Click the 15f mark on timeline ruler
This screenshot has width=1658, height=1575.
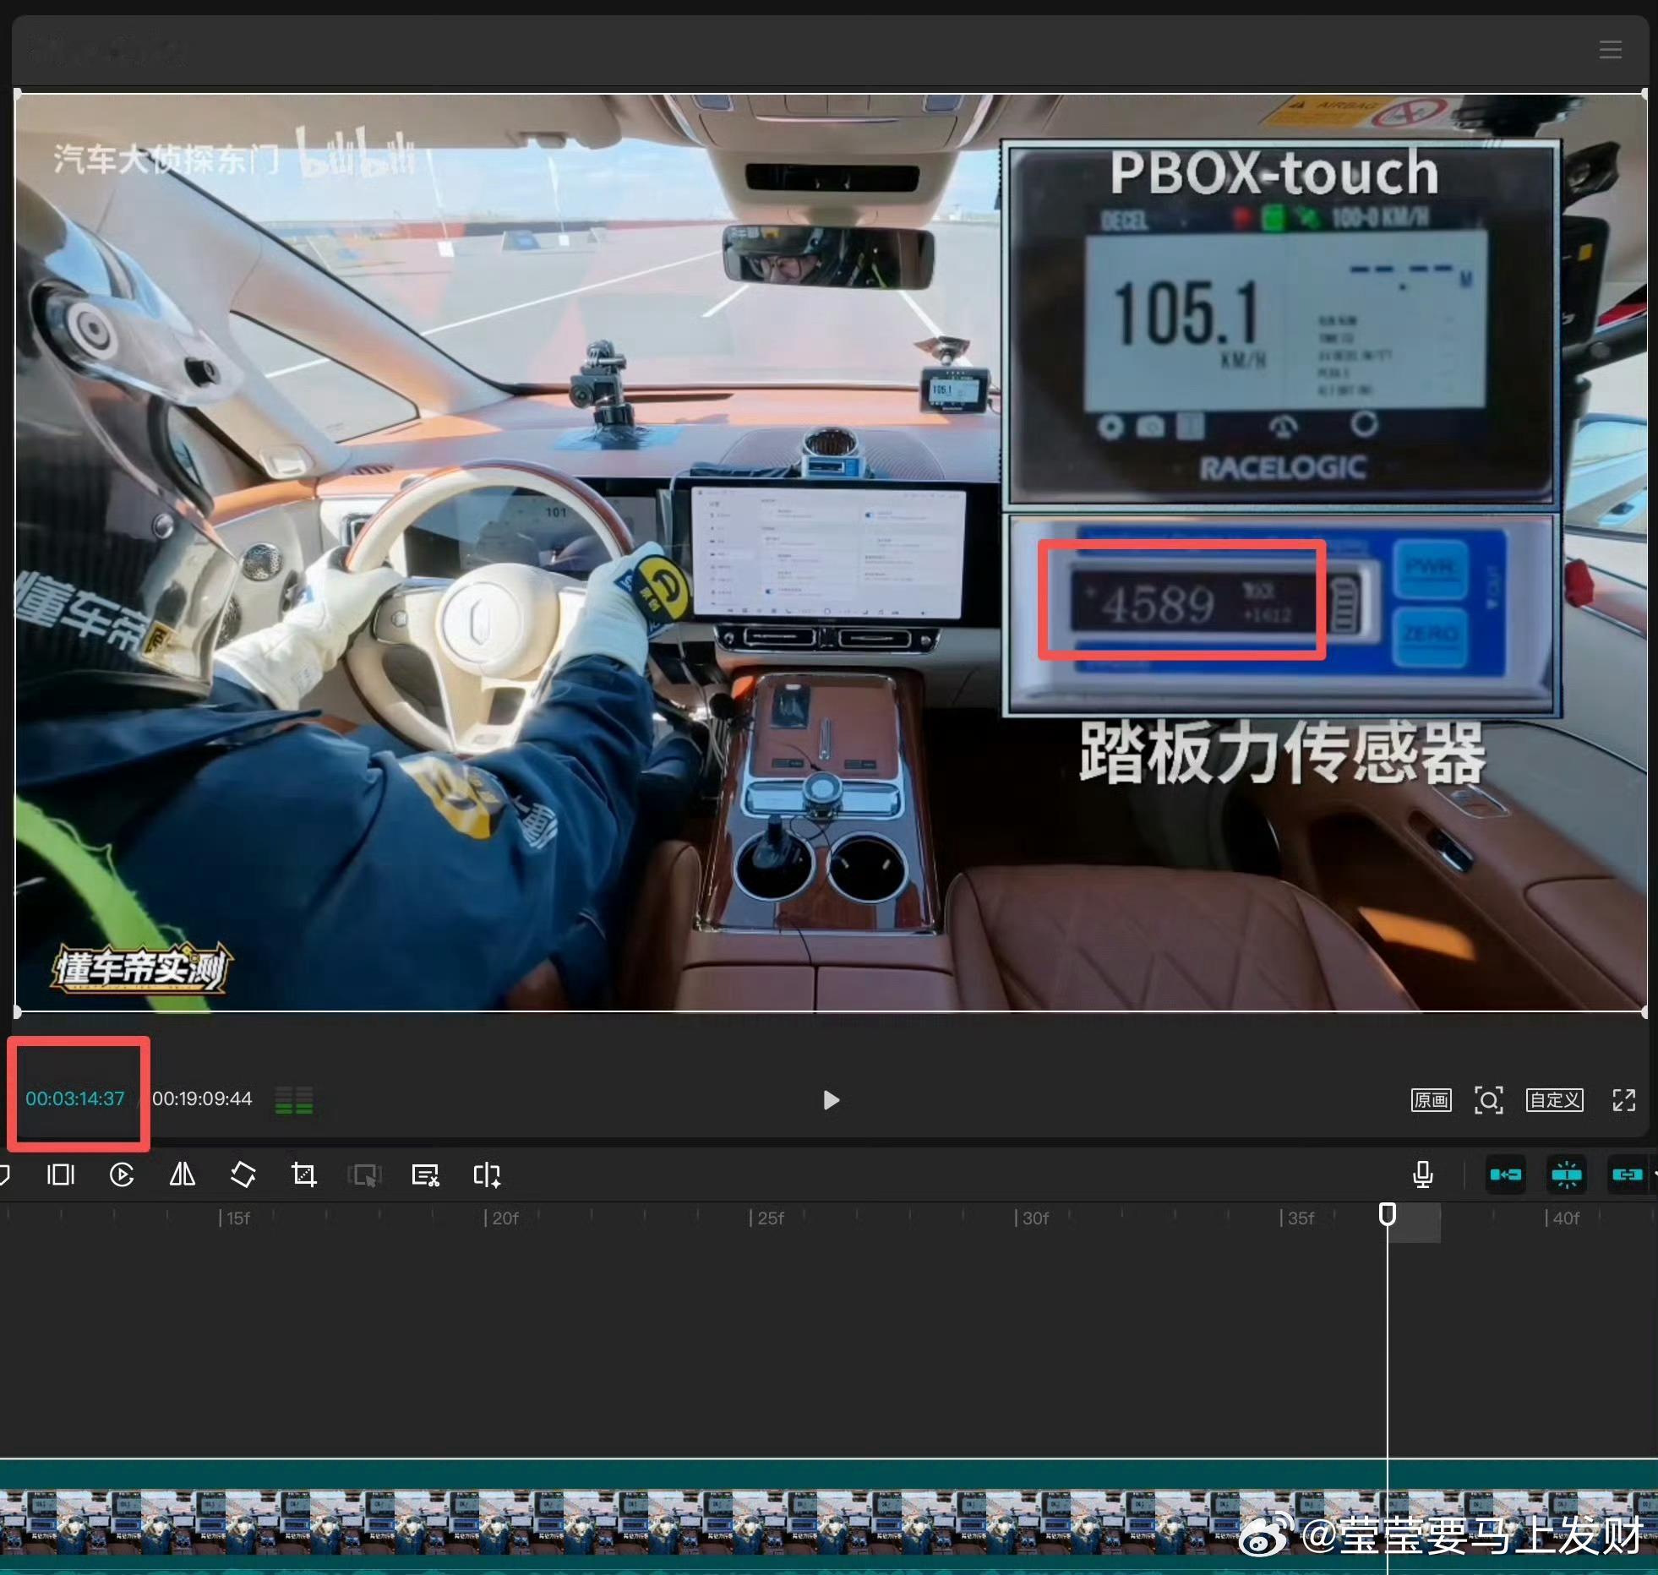pyautogui.click(x=234, y=1218)
